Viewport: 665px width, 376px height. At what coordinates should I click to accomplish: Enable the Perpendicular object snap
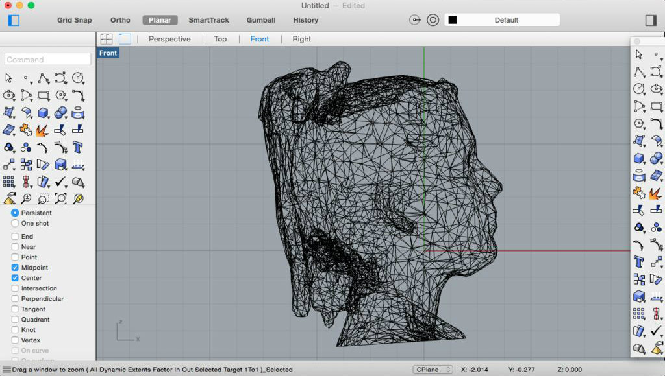coord(15,298)
